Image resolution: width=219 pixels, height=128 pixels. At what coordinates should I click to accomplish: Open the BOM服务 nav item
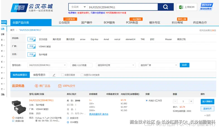point(109,23)
